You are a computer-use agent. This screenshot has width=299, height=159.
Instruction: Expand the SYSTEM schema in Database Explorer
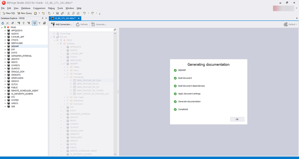click(x=5, y=100)
